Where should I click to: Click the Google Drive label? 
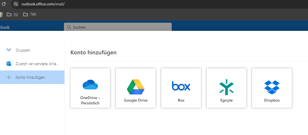pos(136,100)
